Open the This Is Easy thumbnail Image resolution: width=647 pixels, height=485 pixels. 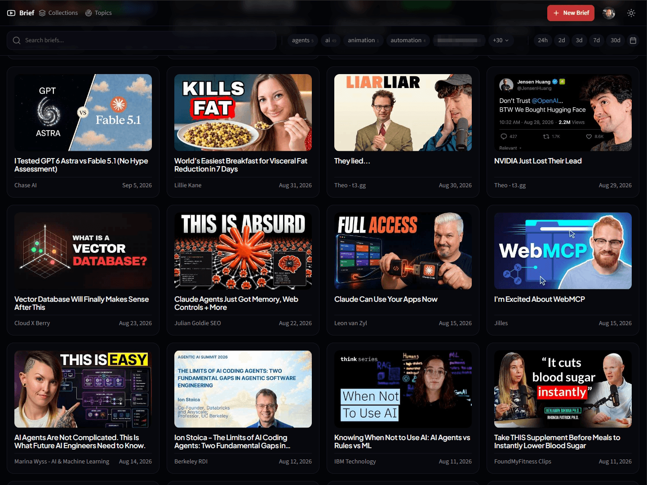click(x=83, y=389)
